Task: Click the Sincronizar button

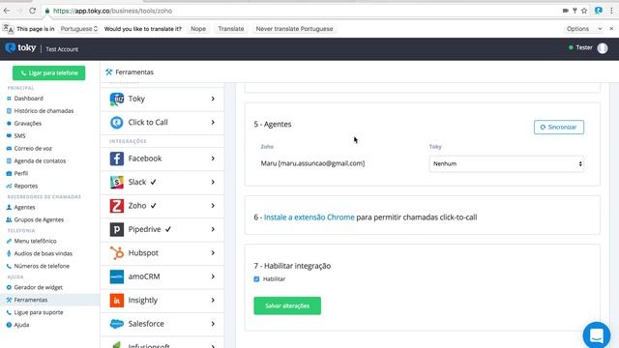Action: coord(559,127)
